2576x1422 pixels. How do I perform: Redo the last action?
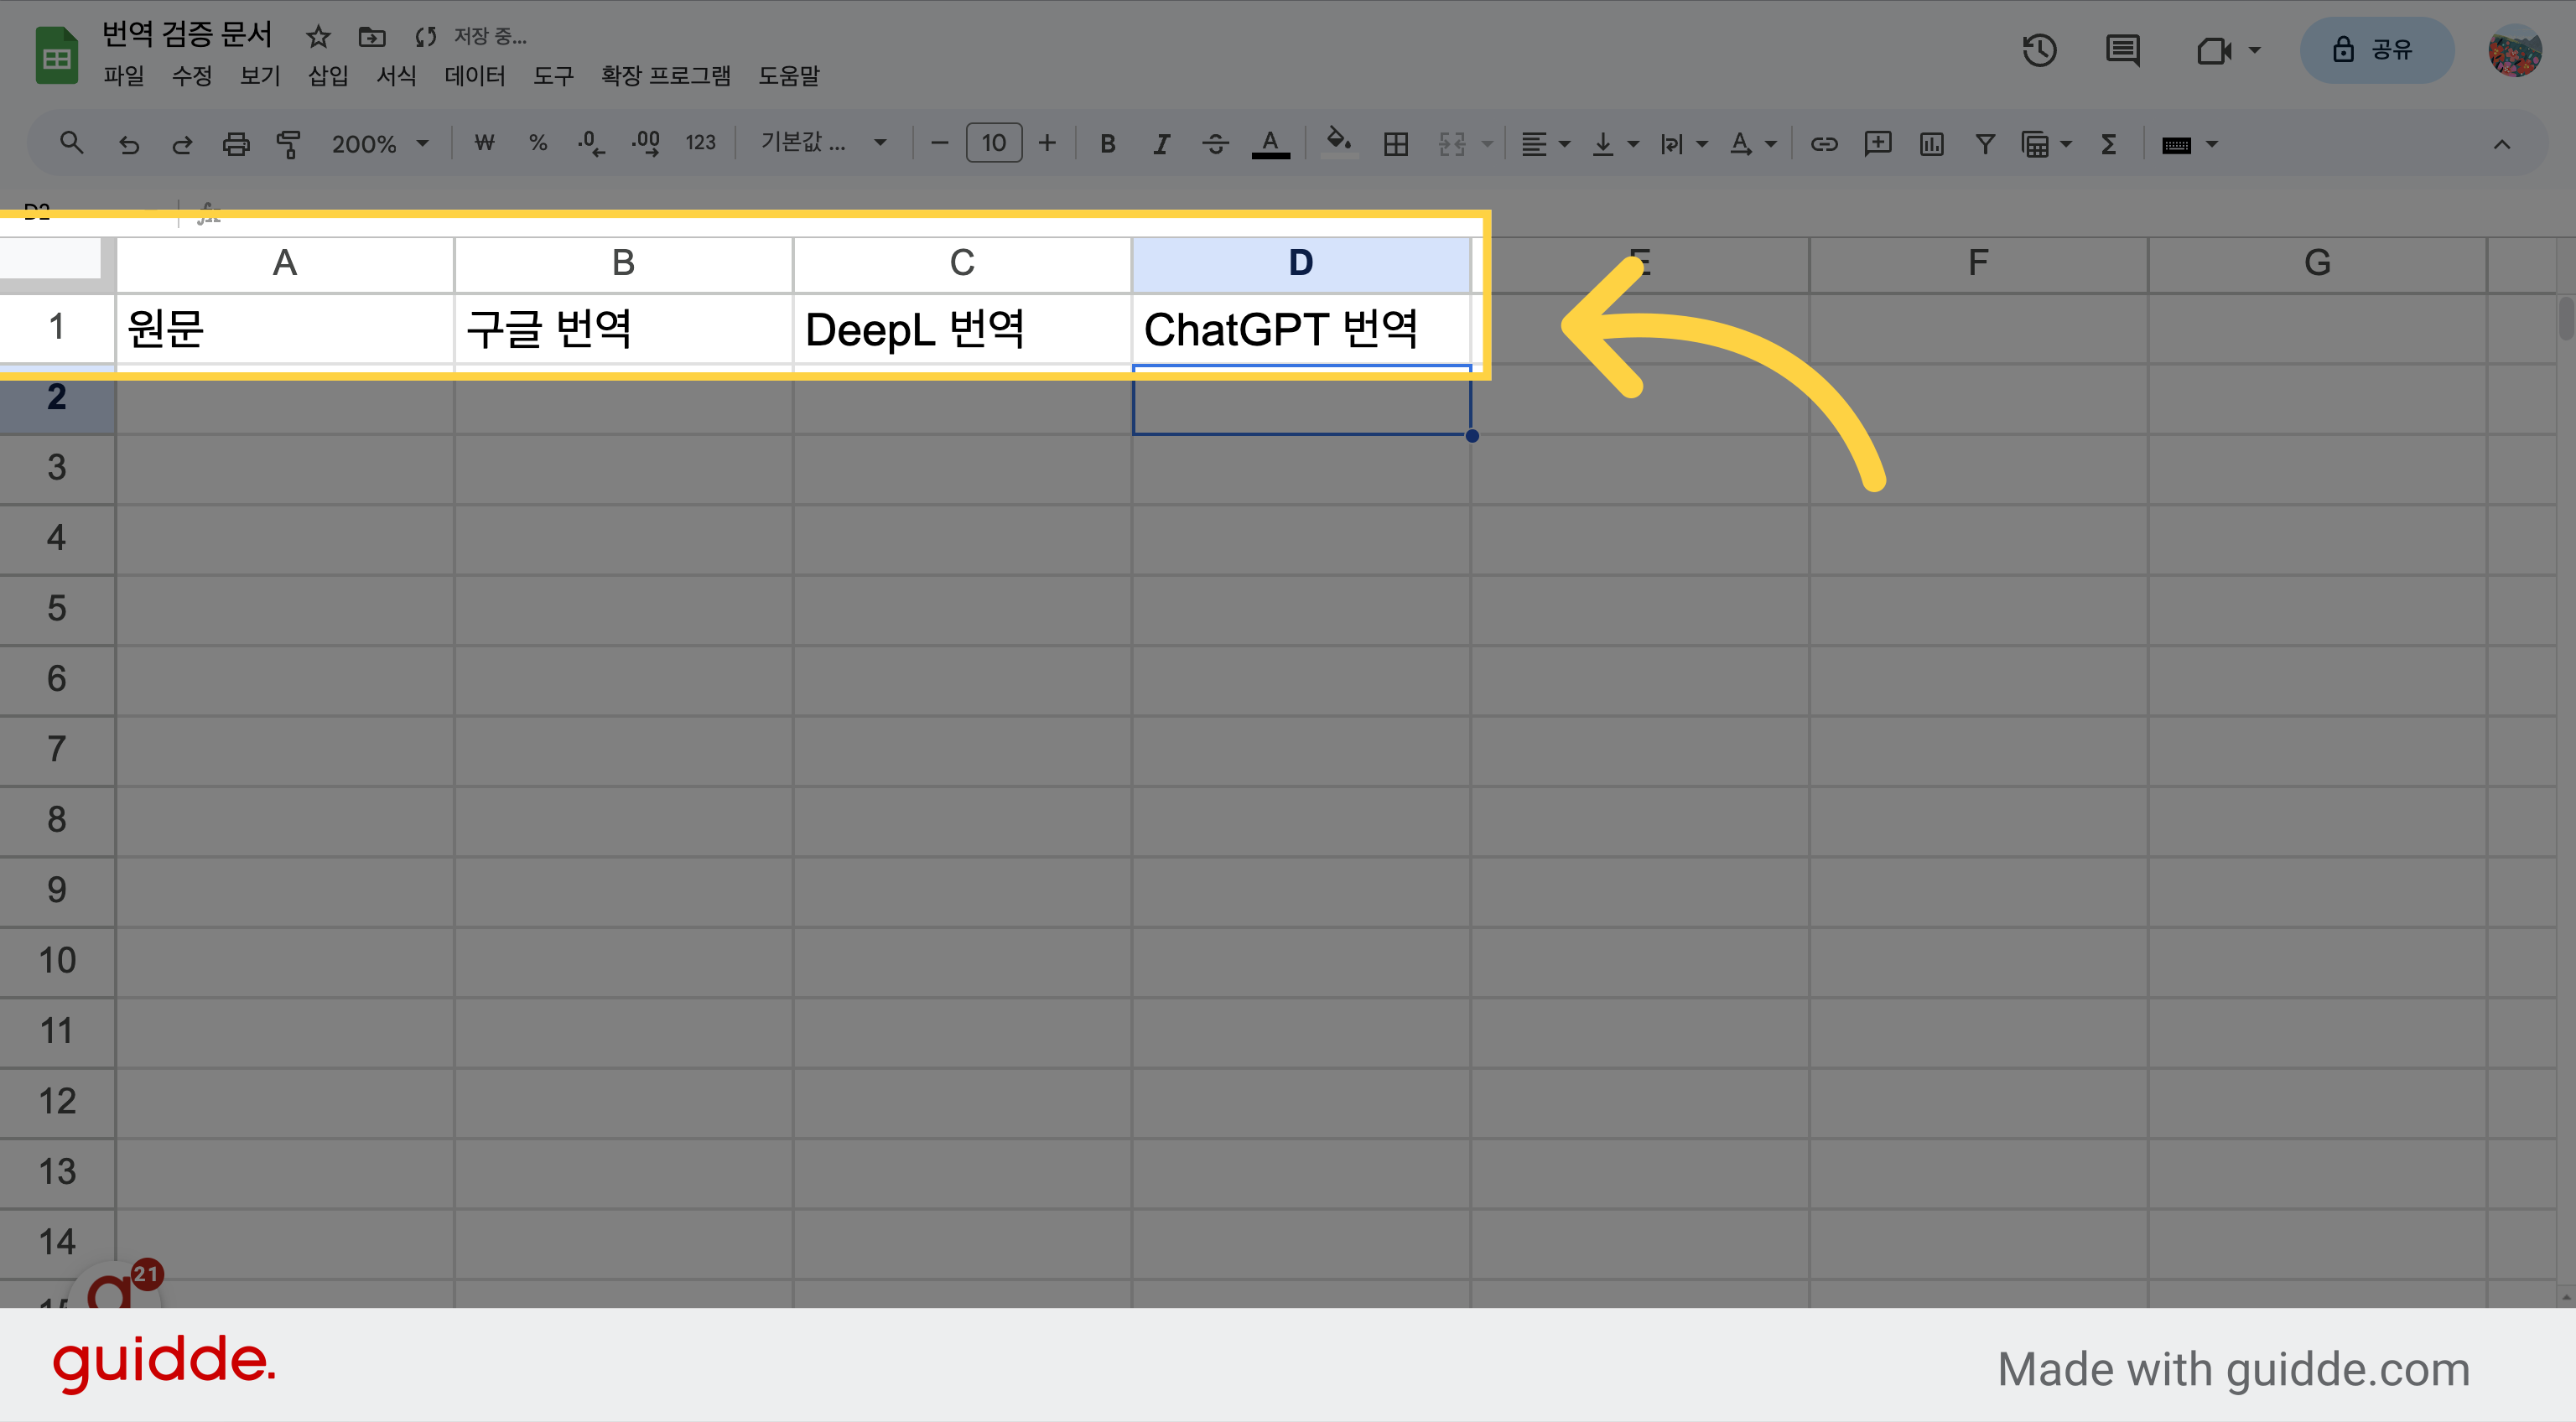tap(182, 144)
